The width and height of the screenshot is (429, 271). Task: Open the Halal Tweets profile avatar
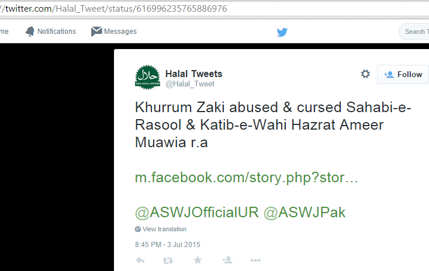(148, 77)
